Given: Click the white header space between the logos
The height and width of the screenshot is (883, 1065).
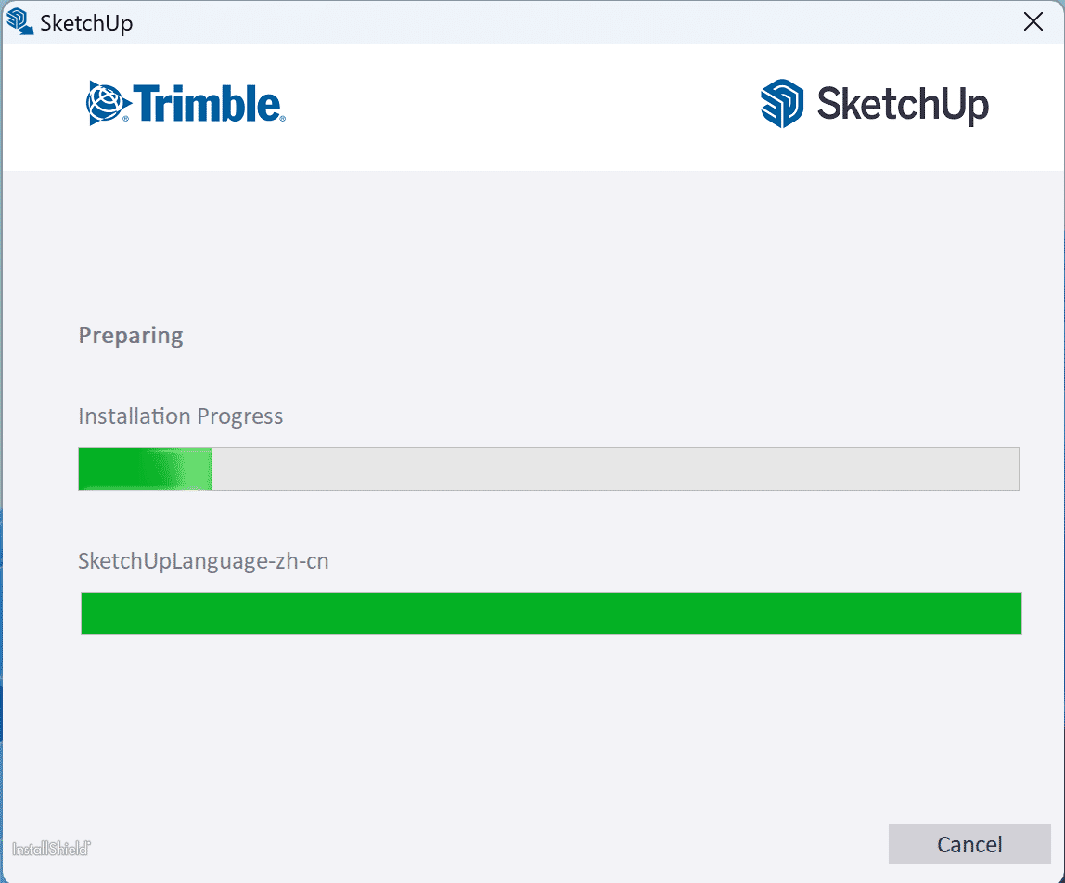Looking at the screenshot, I should [520, 104].
